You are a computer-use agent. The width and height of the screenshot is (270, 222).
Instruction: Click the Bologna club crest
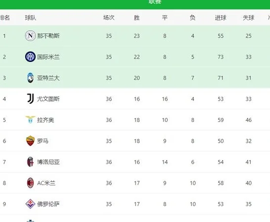[30, 162]
